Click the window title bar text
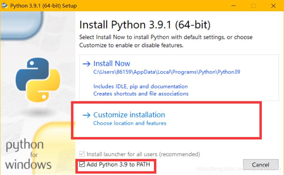The width and height of the screenshot is (284, 175). pyautogui.click(x=43, y=5)
